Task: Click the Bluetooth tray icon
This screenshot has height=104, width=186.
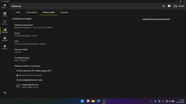Action: click(155, 101)
